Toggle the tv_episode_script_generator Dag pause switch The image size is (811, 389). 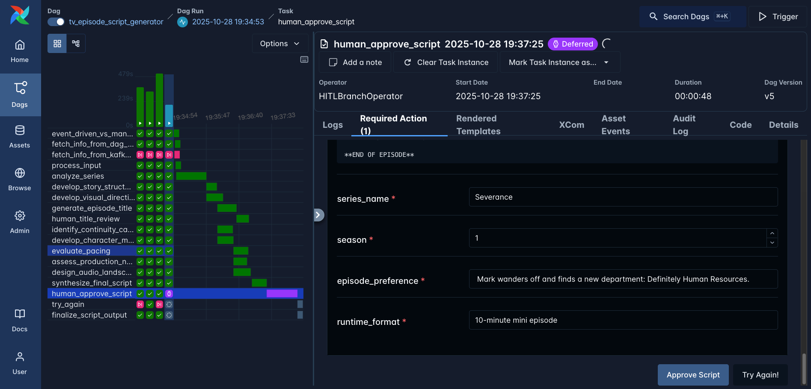pyautogui.click(x=56, y=22)
